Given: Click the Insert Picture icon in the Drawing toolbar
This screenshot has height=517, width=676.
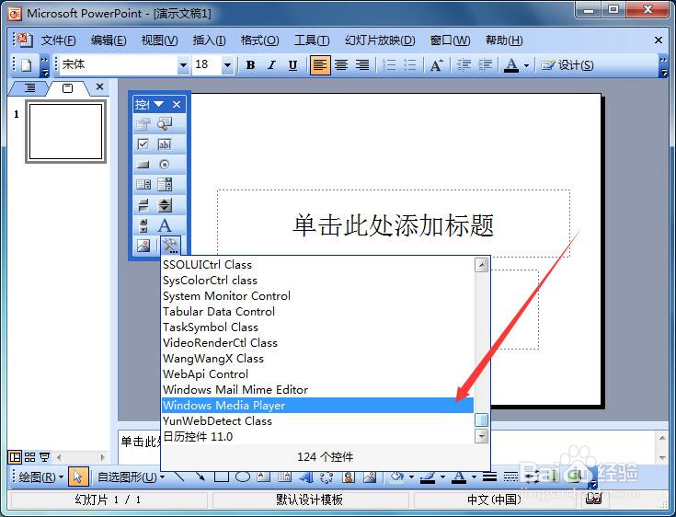Looking at the screenshot, I should pos(370,477).
